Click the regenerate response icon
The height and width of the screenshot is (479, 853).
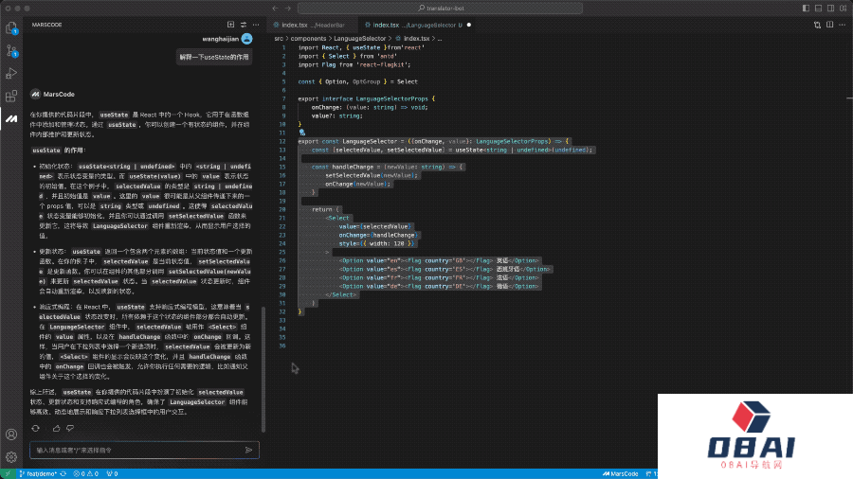pyautogui.click(x=34, y=428)
